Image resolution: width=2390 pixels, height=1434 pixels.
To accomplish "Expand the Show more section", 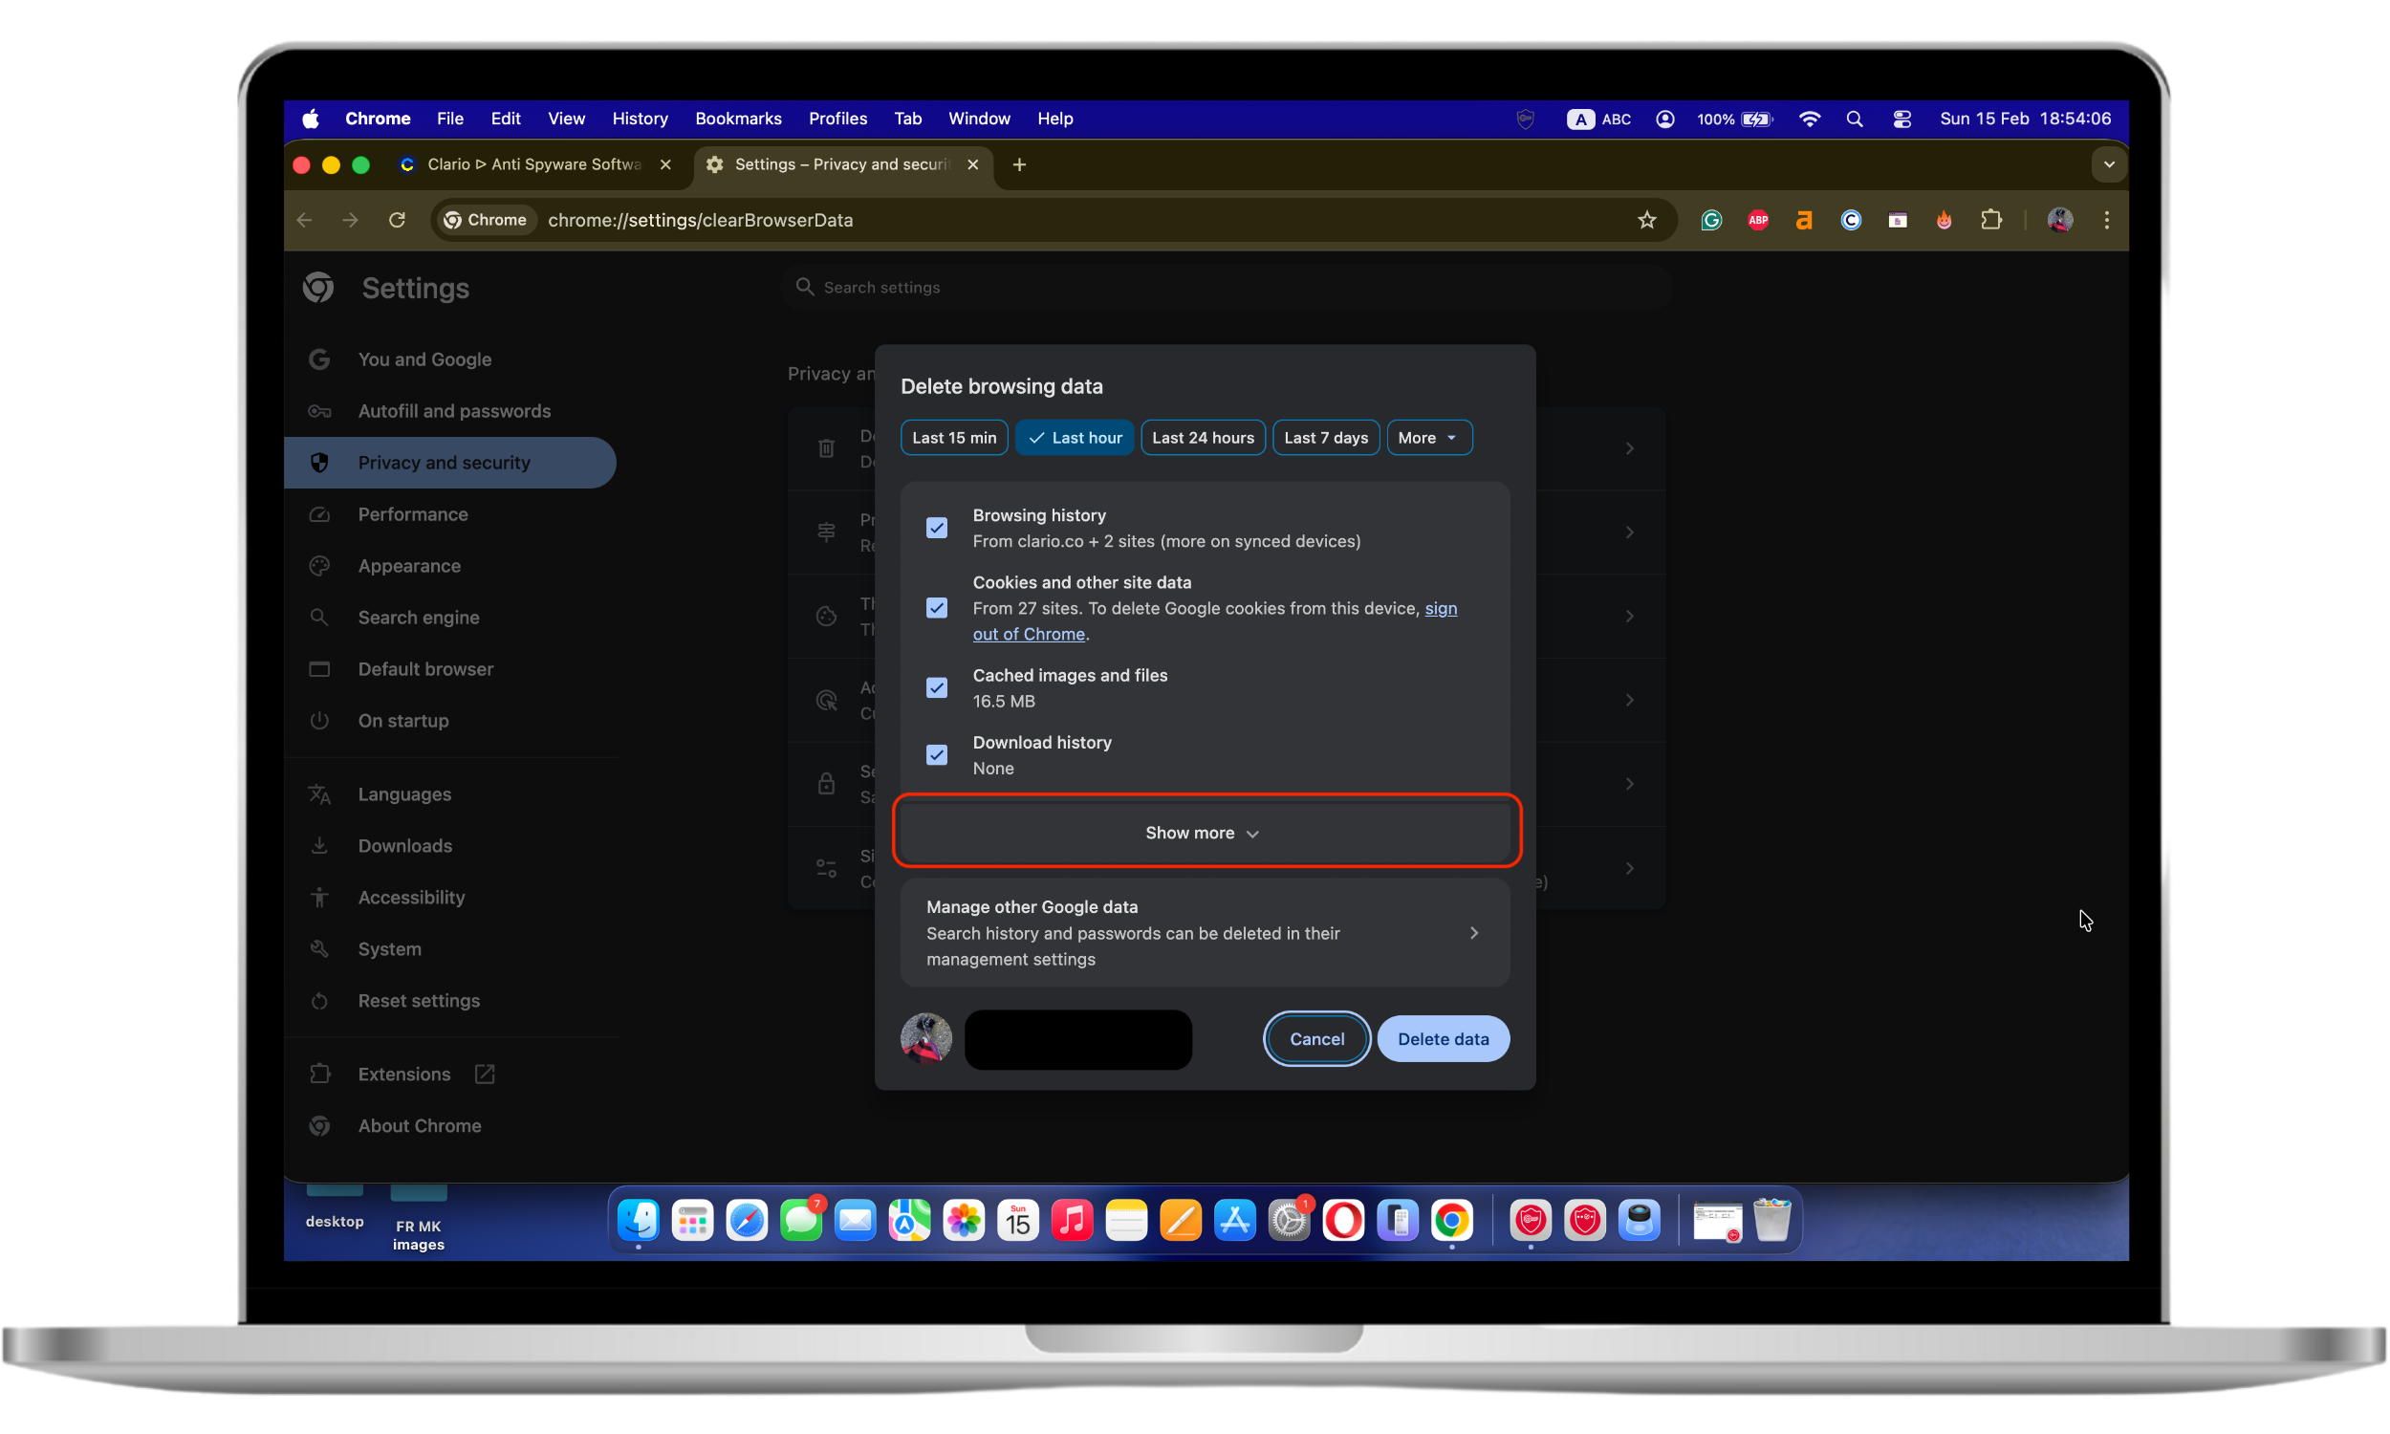I will 1204,832.
